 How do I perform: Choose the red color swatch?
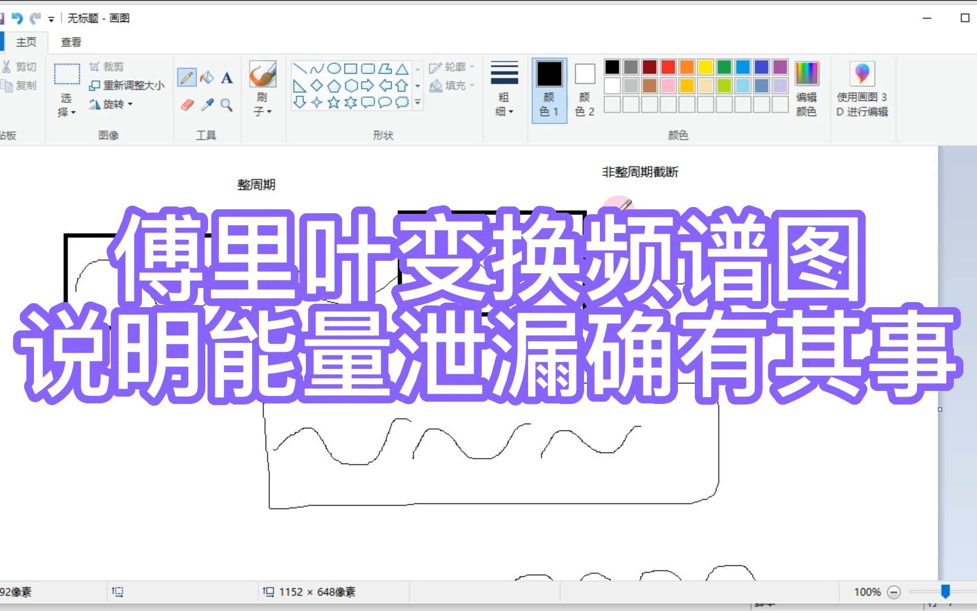(x=668, y=67)
